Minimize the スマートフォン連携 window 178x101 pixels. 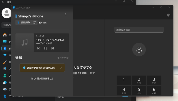pyautogui.click(x=154, y=7)
